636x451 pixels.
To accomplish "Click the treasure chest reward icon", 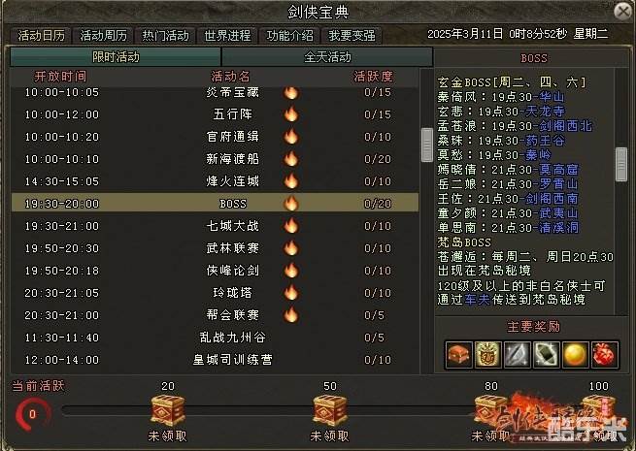I will pyautogui.click(x=458, y=355).
